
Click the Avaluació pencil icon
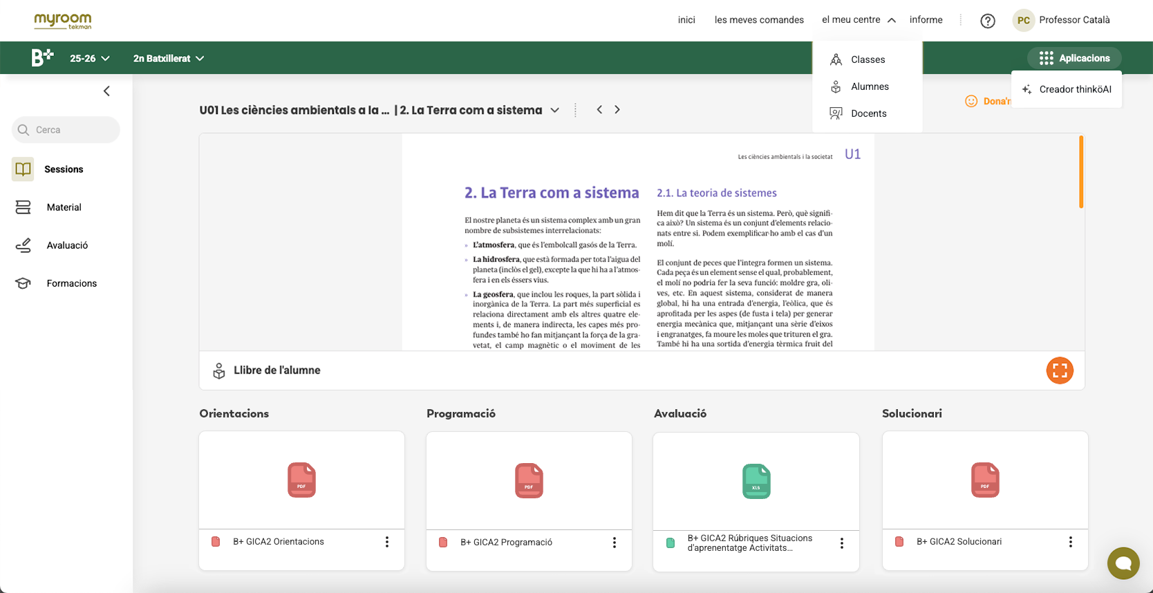point(23,245)
